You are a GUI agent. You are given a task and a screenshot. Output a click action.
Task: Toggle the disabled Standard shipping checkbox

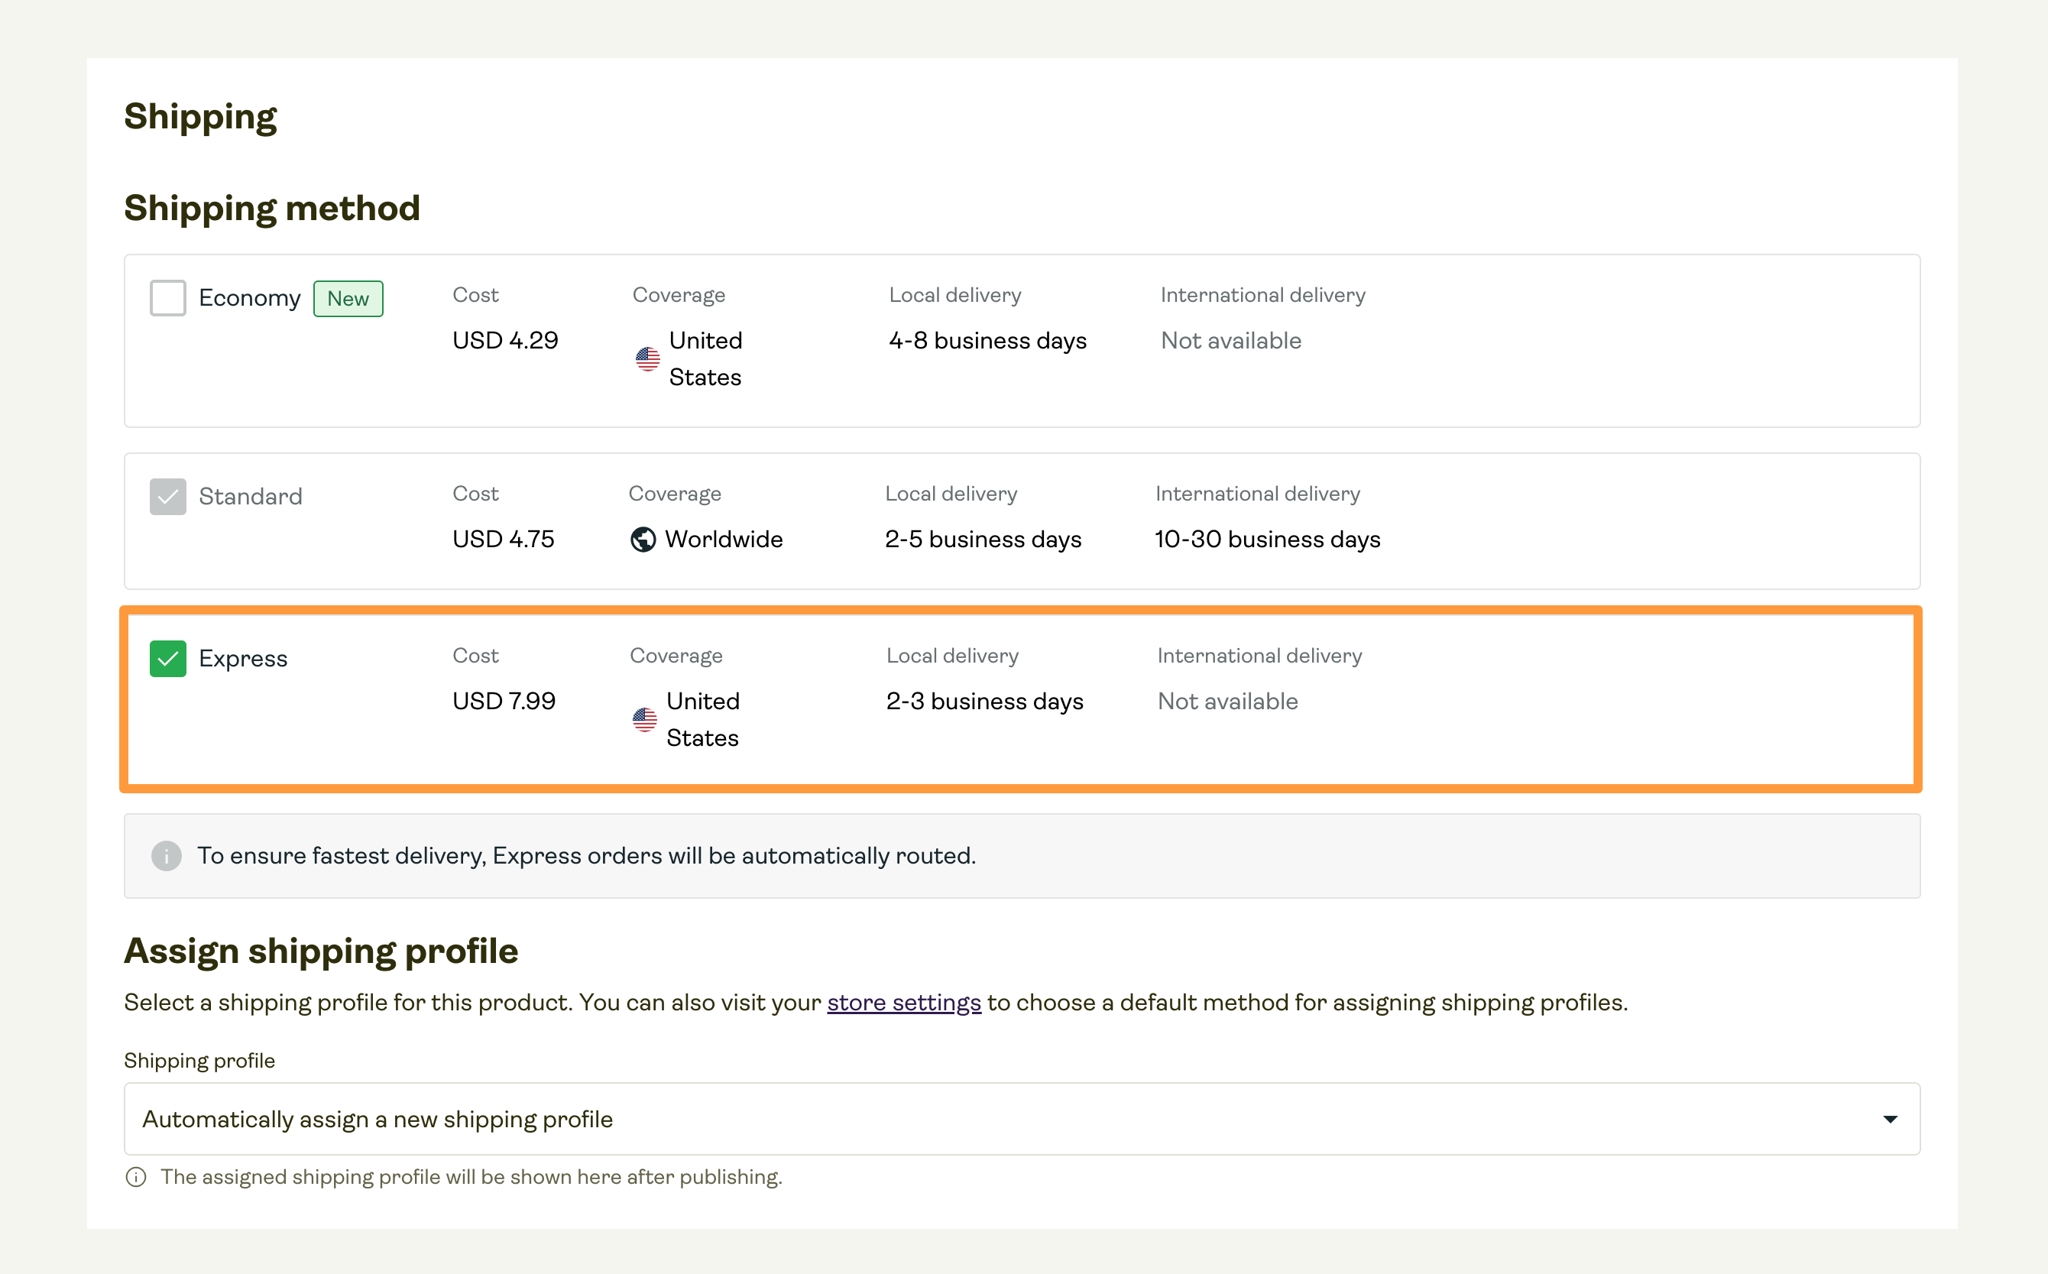click(167, 497)
